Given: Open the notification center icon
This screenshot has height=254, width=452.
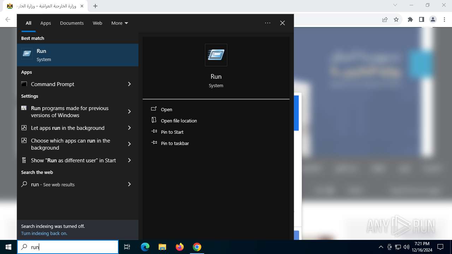Looking at the screenshot, I should click(x=440, y=247).
